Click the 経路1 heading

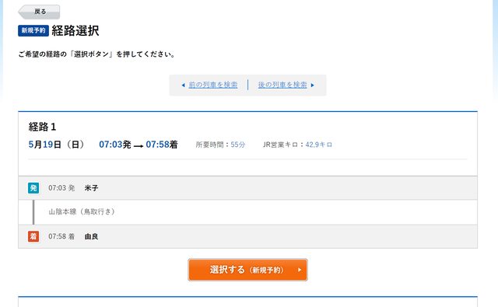click(42, 127)
